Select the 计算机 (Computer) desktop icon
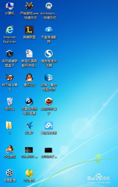This screenshot has width=118, height=187. click(x=10, y=6)
